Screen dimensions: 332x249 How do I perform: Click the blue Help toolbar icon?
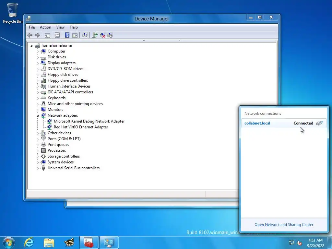(x=67, y=35)
